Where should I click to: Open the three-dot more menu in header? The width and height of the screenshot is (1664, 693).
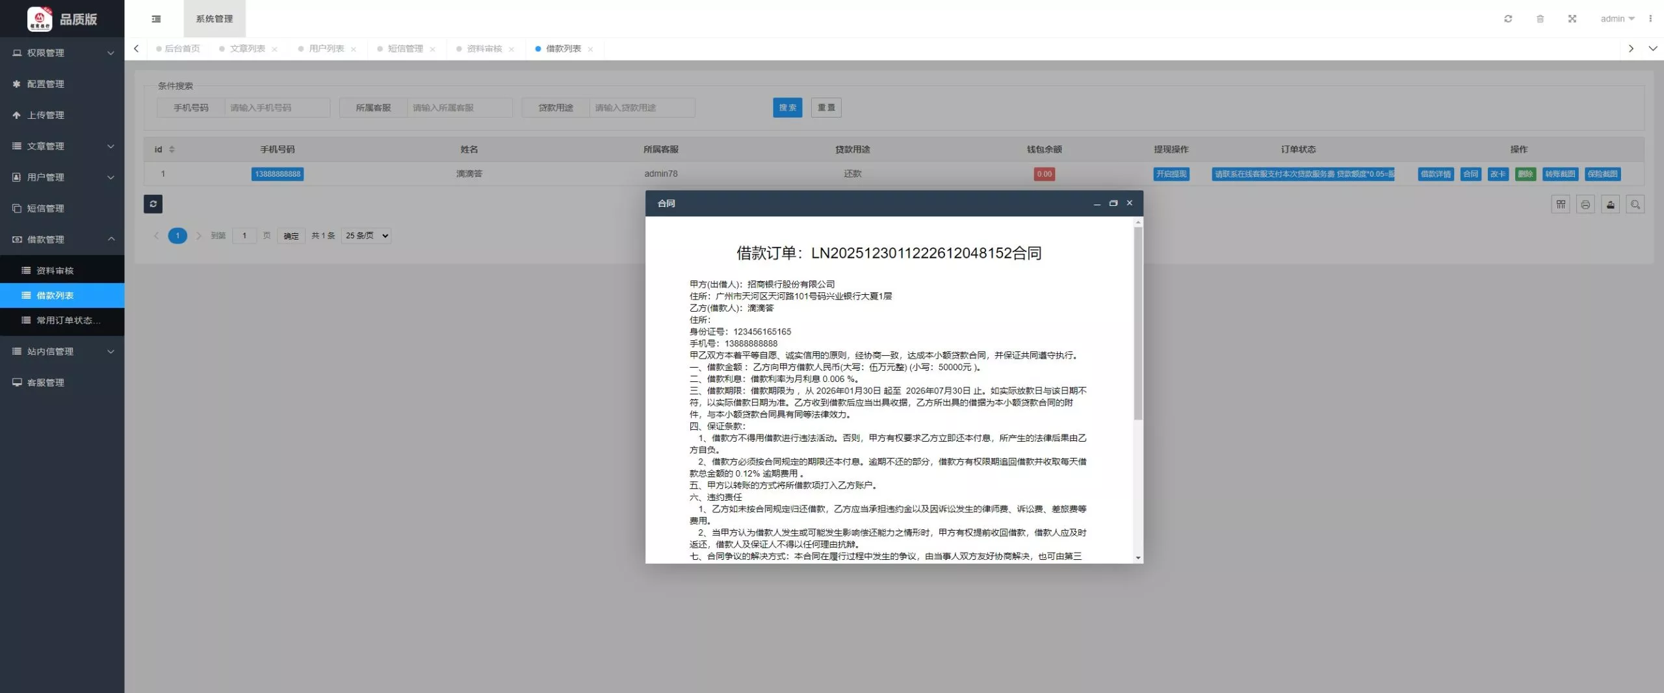[x=1650, y=19]
